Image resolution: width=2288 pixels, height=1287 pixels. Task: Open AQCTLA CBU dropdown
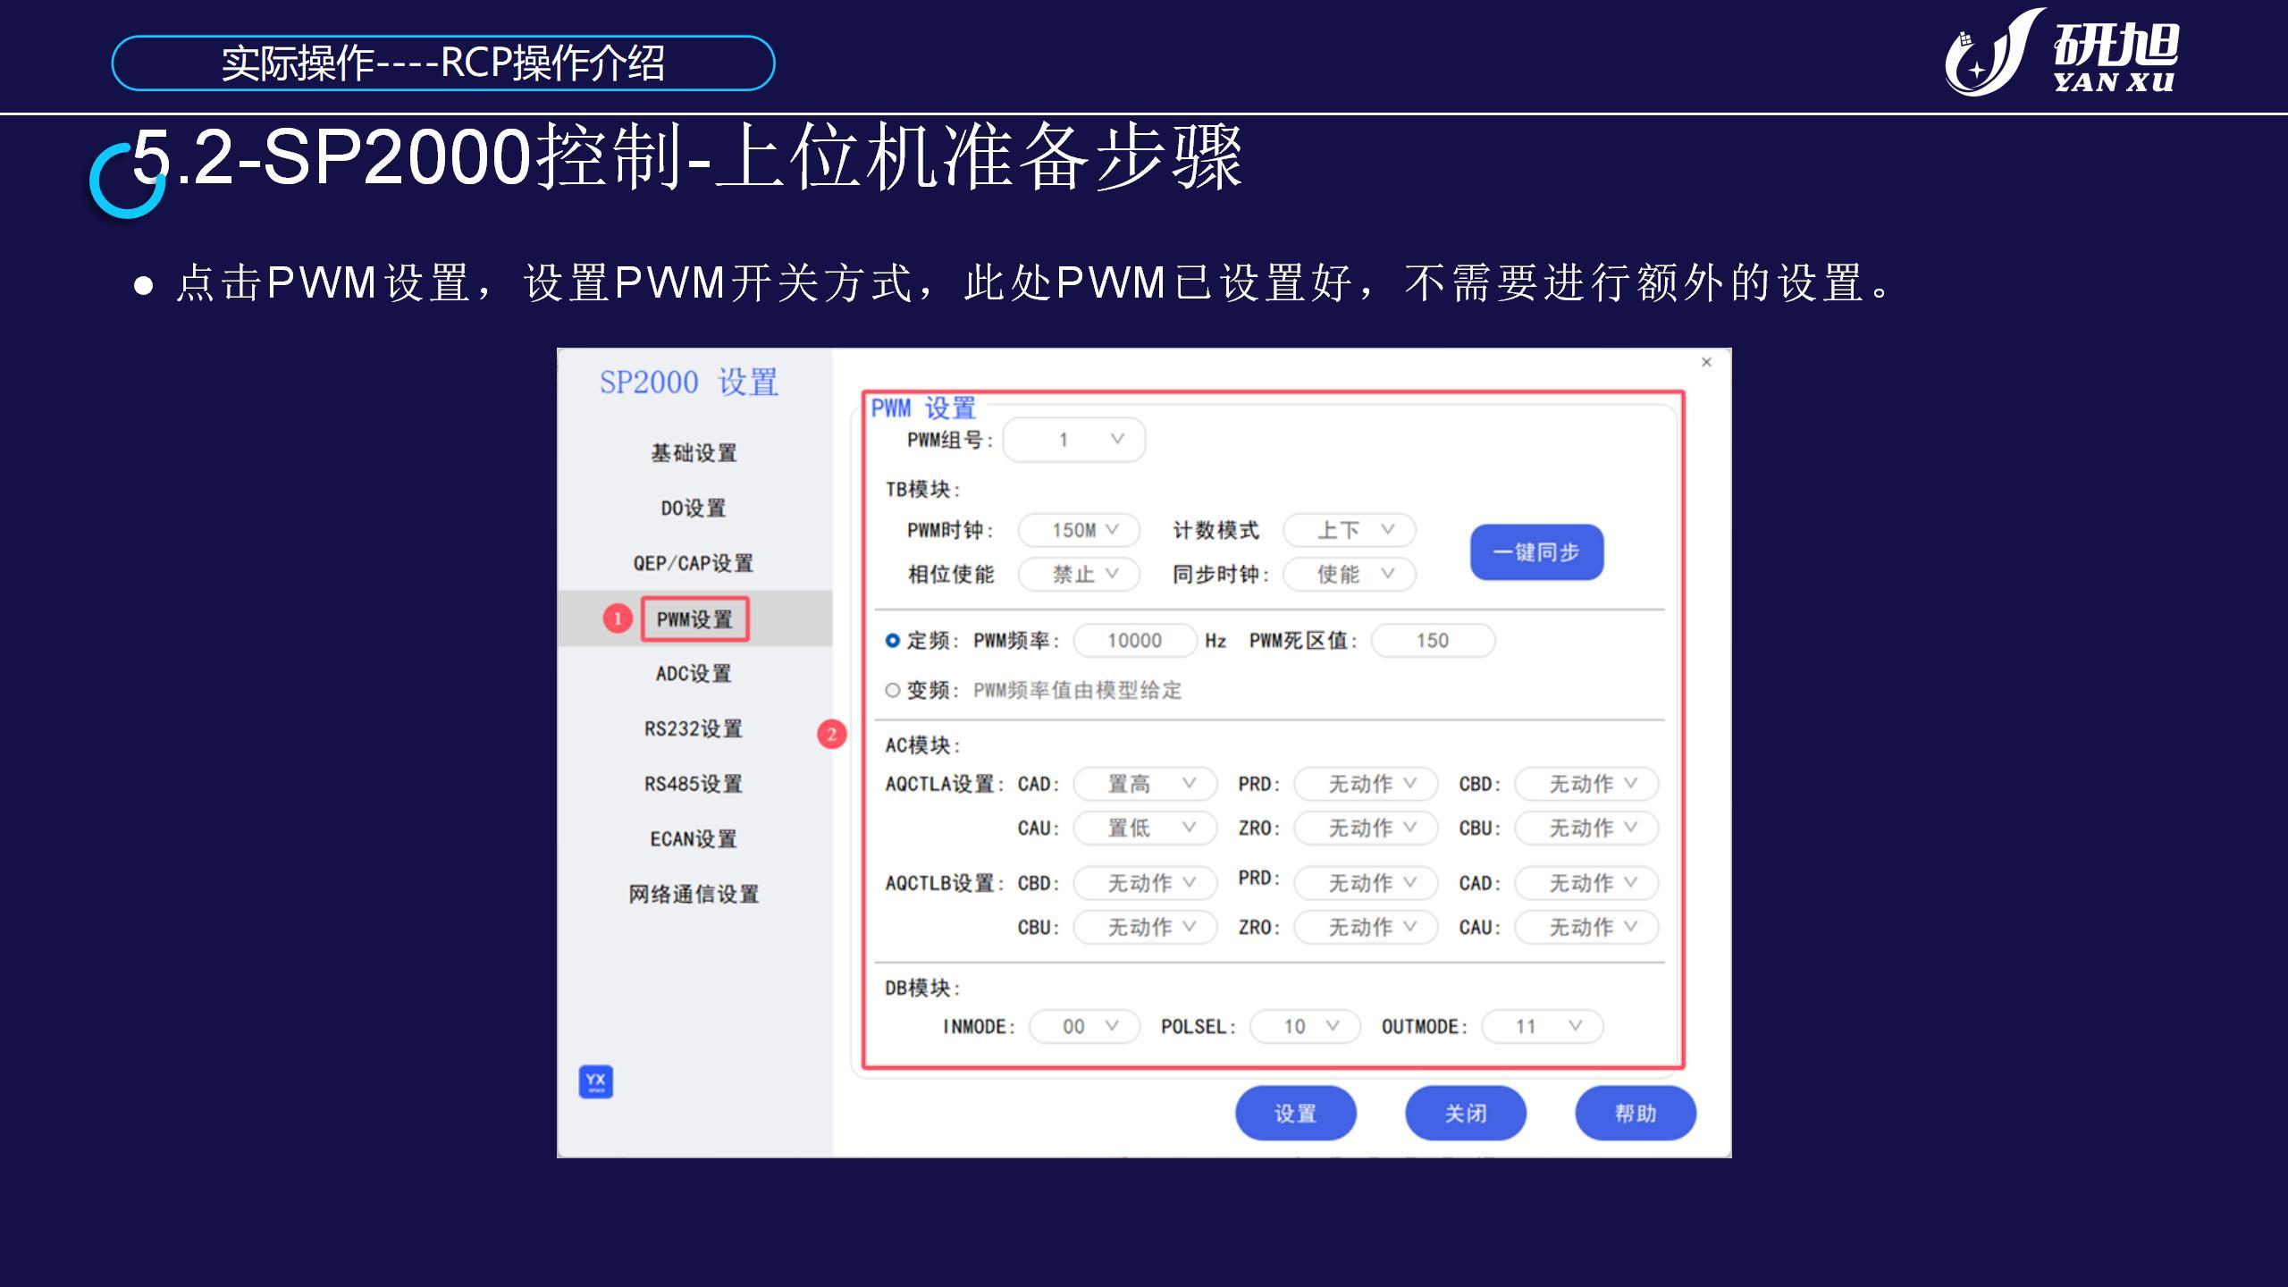[1586, 828]
